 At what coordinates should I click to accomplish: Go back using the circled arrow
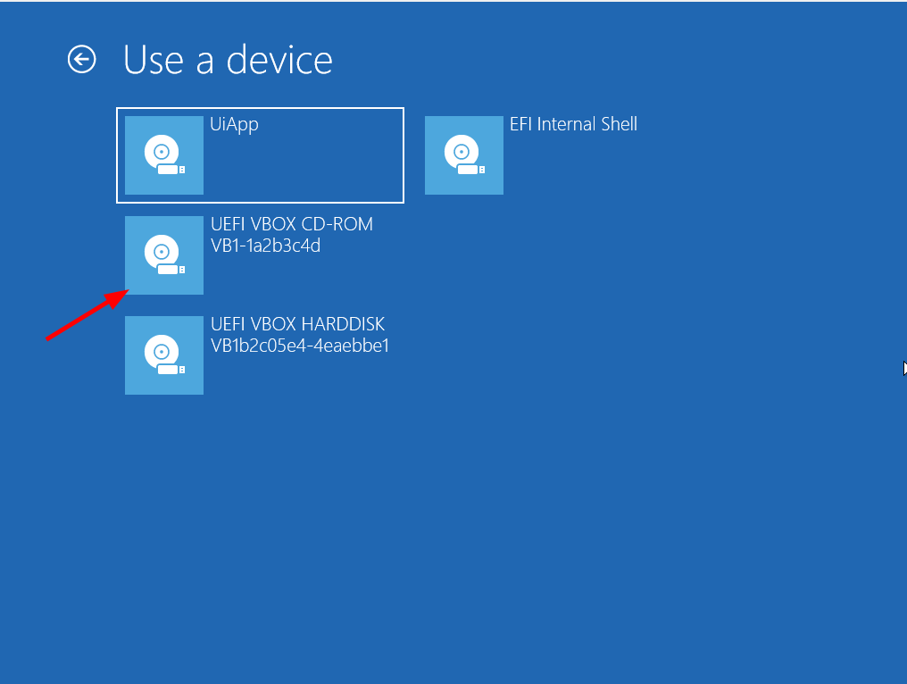click(81, 59)
